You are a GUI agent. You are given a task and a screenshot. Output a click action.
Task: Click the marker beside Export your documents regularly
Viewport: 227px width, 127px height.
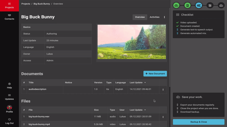(177, 105)
